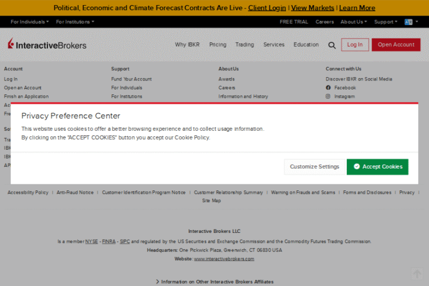Open the Support dropdown menu
429x286 pixels.
385,22
